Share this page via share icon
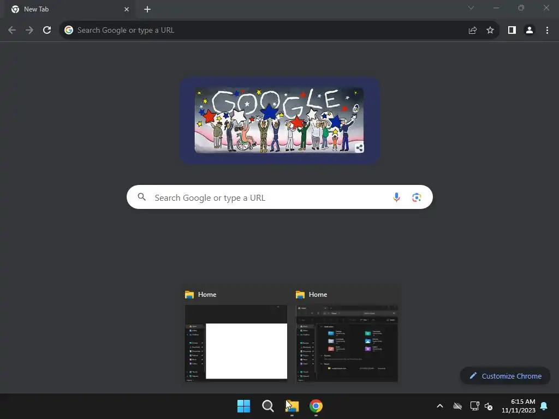559x419 pixels. (x=473, y=31)
